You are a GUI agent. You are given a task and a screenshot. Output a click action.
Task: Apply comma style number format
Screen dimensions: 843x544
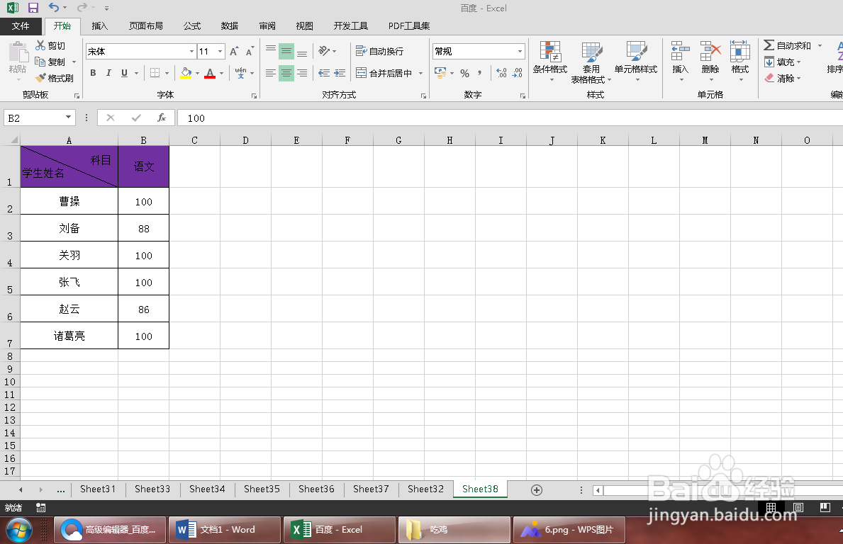pos(479,73)
